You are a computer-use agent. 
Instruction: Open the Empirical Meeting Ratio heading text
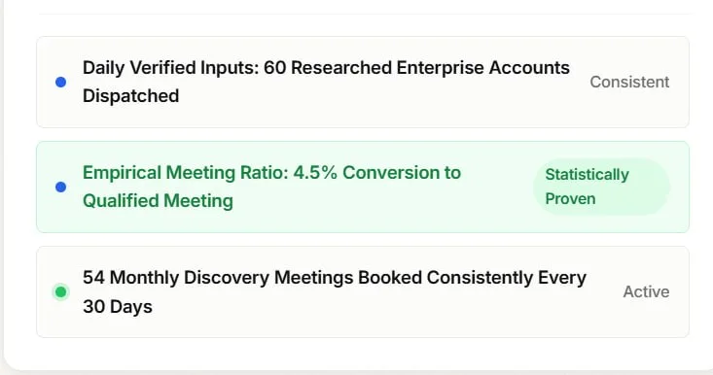point(272,187)
